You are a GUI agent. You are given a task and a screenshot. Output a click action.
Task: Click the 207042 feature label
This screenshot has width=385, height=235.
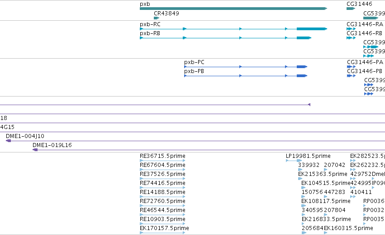(335, 165)
